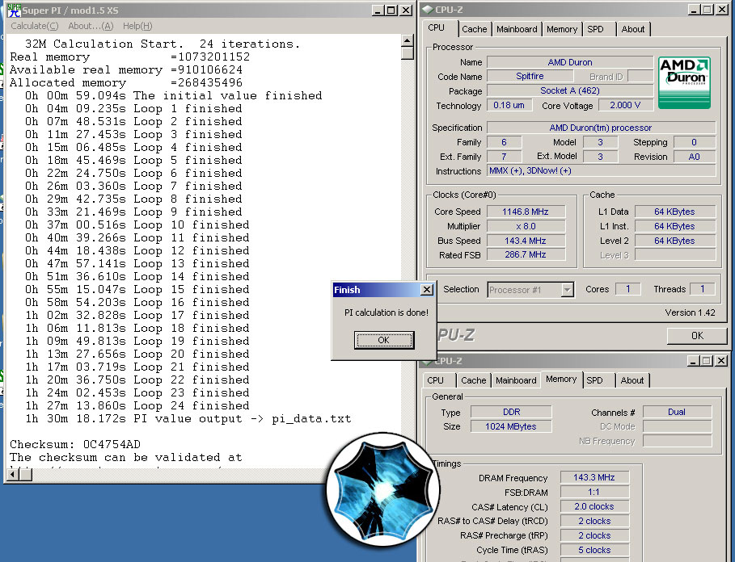
Task: Click CAS# Latency value 2.0 clocks
Action: coord(594,506)
